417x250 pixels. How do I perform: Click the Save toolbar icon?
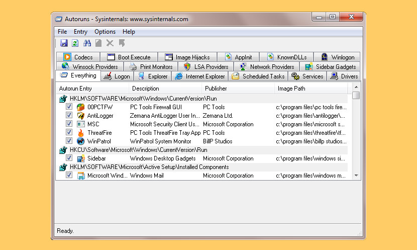(64, 43)
